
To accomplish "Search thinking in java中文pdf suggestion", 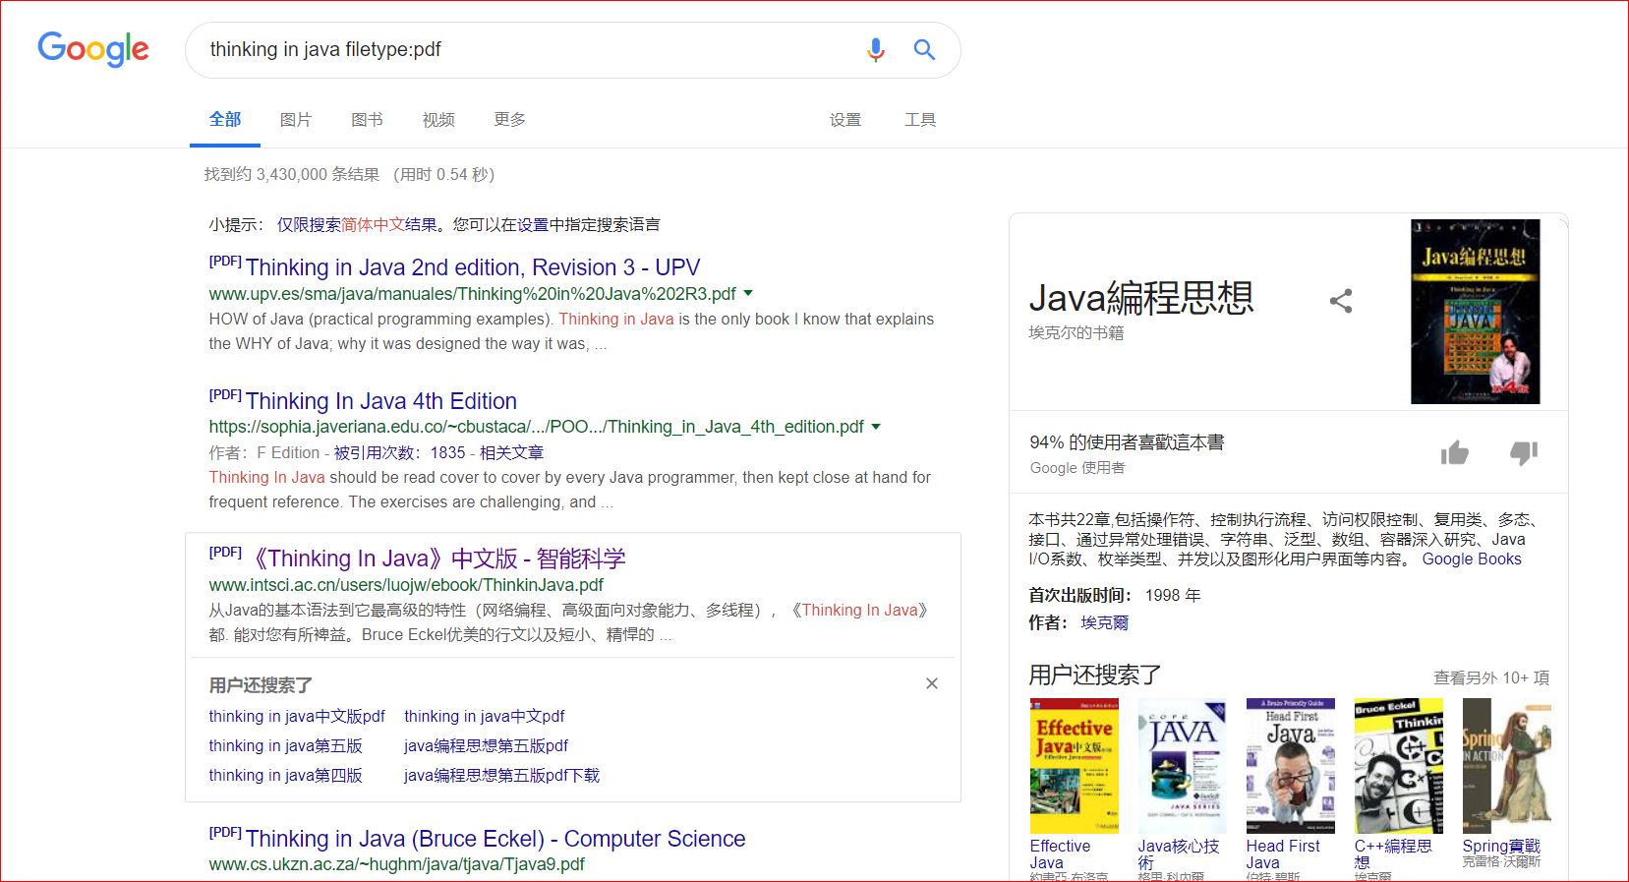I will click(x=485, y=716).
